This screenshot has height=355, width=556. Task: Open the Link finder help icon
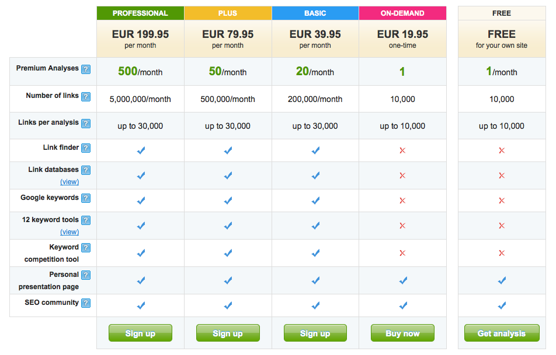[x=86, y=148]
